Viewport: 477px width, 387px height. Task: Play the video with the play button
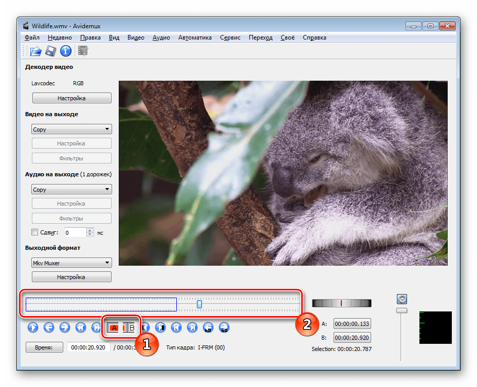(33, 327)
